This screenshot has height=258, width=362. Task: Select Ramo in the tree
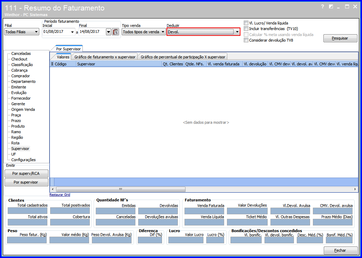(16, 132)
